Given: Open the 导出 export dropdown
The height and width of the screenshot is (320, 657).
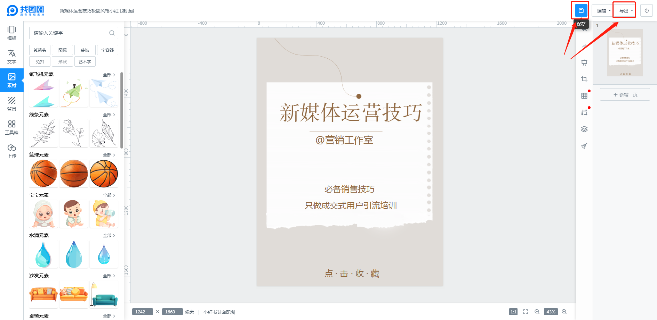Looking at the screenshot, I should (626, 11).
